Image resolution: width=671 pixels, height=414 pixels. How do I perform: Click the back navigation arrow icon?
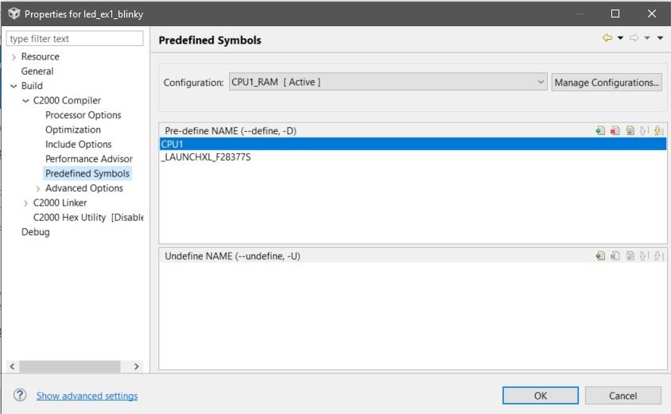coord(607,37)
